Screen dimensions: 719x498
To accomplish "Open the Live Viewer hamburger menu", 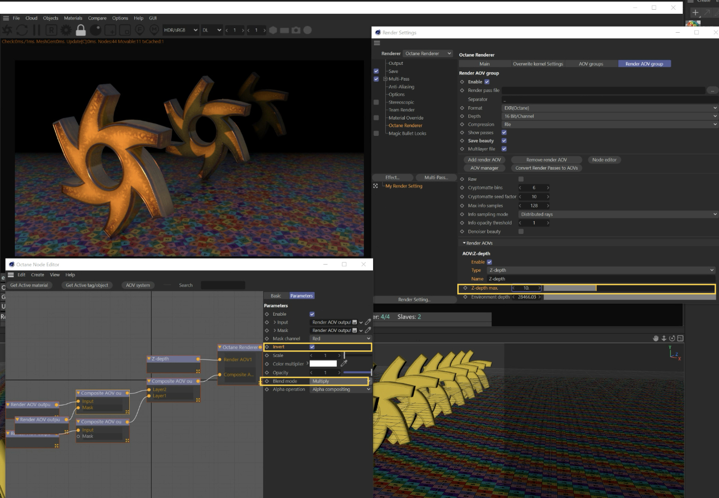I will 6,18.
